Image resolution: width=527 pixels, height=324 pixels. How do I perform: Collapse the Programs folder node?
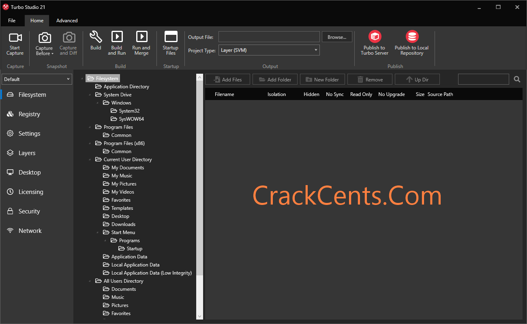[105, 241]
